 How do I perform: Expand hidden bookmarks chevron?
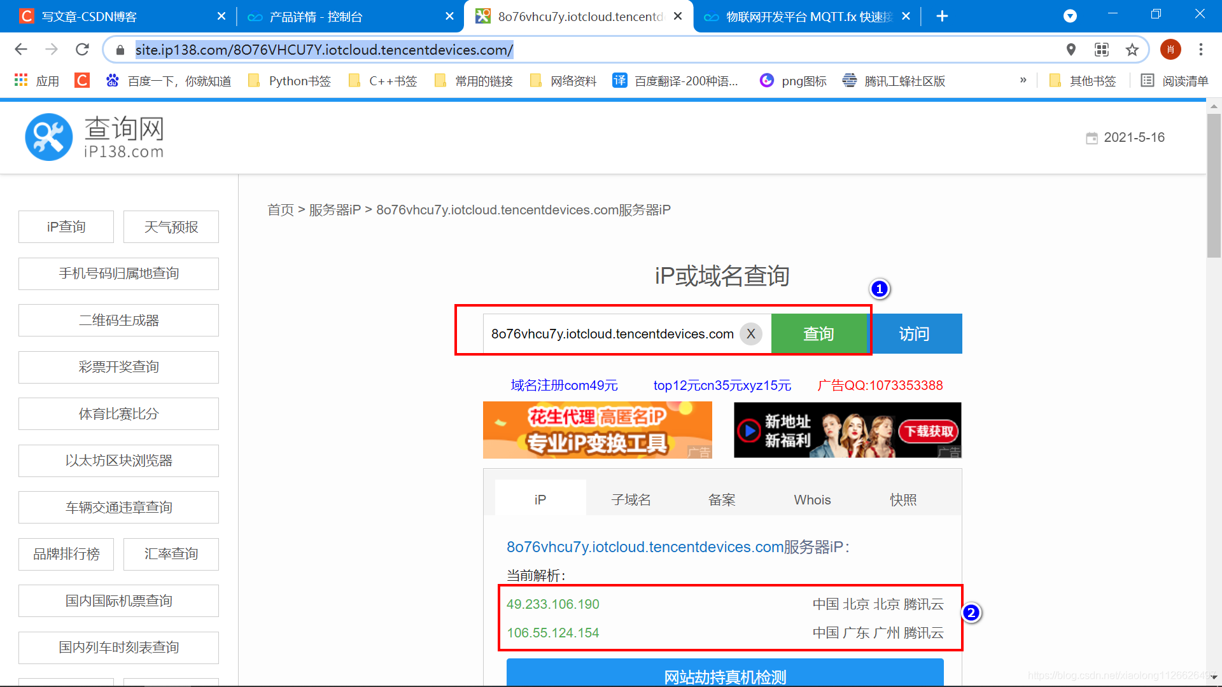[1023, 80]
